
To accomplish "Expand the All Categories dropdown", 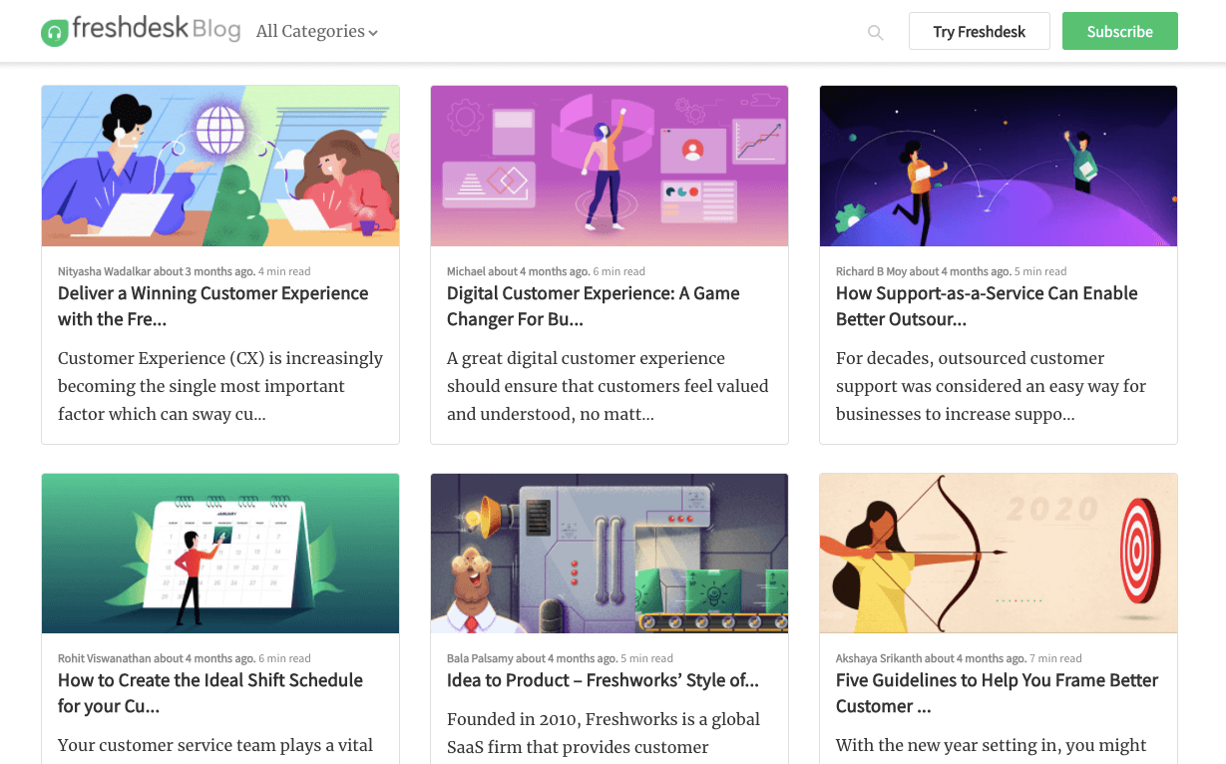I will click(x=317, y=32).
